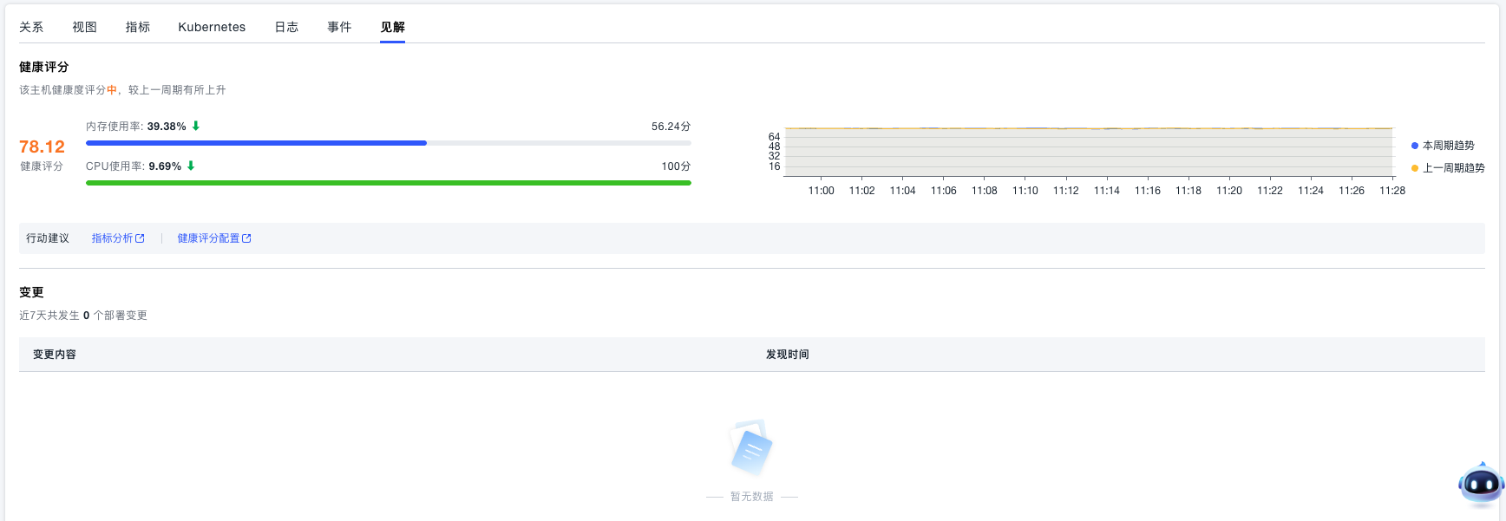Click the blue 内存使用率 progress bar

(256, 143)
